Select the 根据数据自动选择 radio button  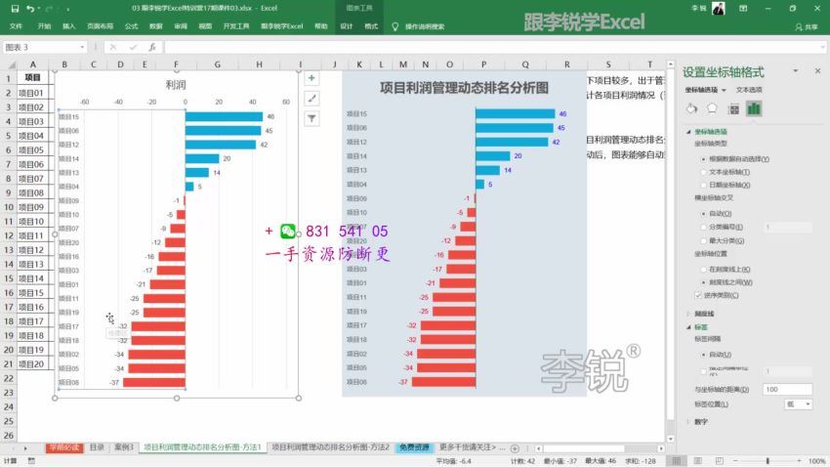click(703, 159)
